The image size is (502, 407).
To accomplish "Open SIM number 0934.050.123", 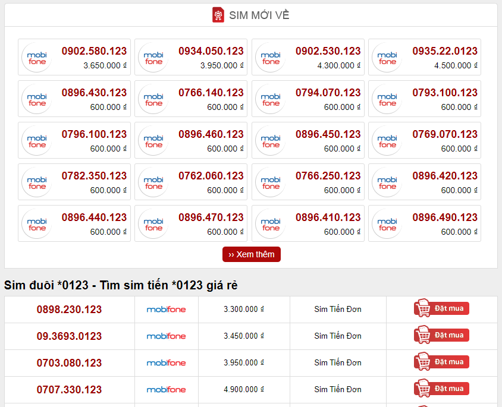I will click(x=211, y=51).
